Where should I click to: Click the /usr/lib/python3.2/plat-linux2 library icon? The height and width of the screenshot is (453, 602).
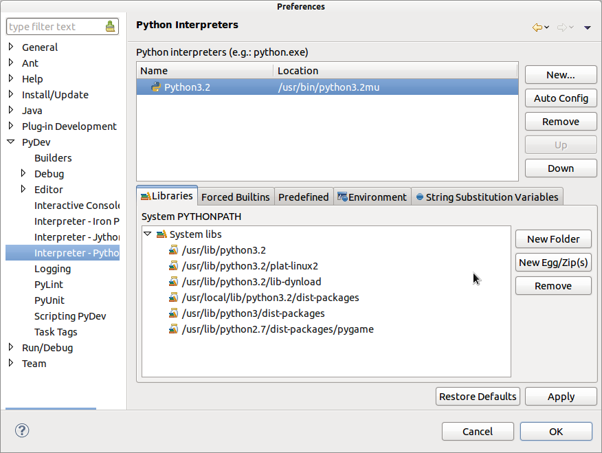[173, 266]
